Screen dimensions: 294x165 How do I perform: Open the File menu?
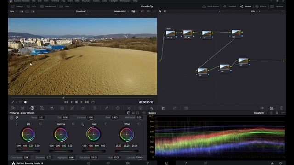click(x=34, y=1)
